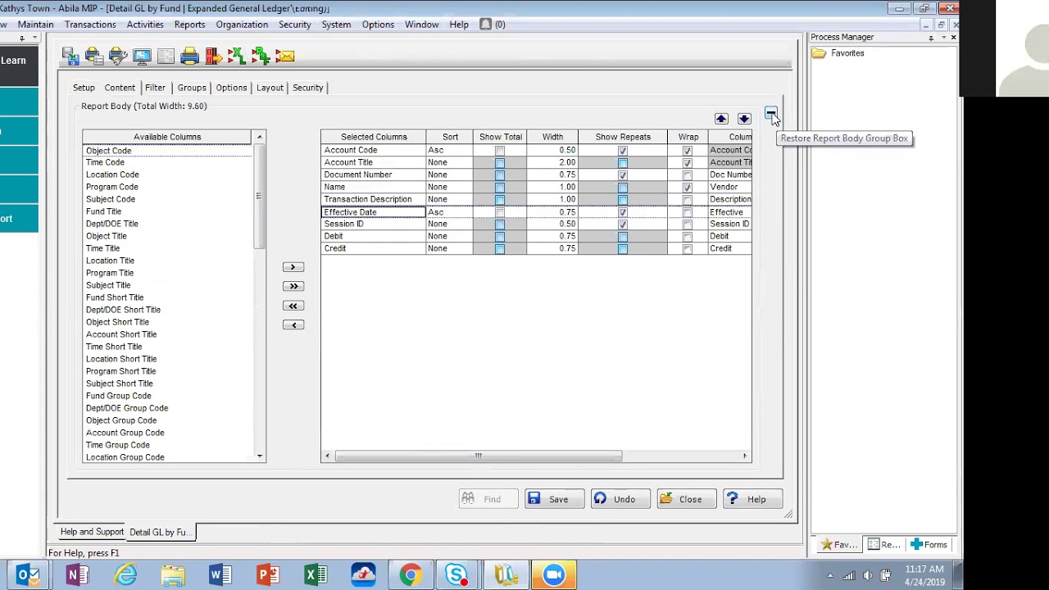The height and width of the screenshot is (590, 1049).
Task: Print the report using printer icon
Action: coord(190,56)
